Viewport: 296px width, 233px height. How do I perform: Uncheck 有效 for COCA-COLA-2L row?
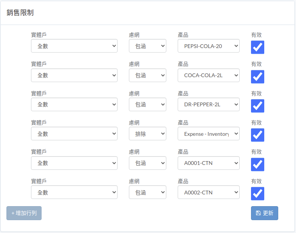point(257,77)
